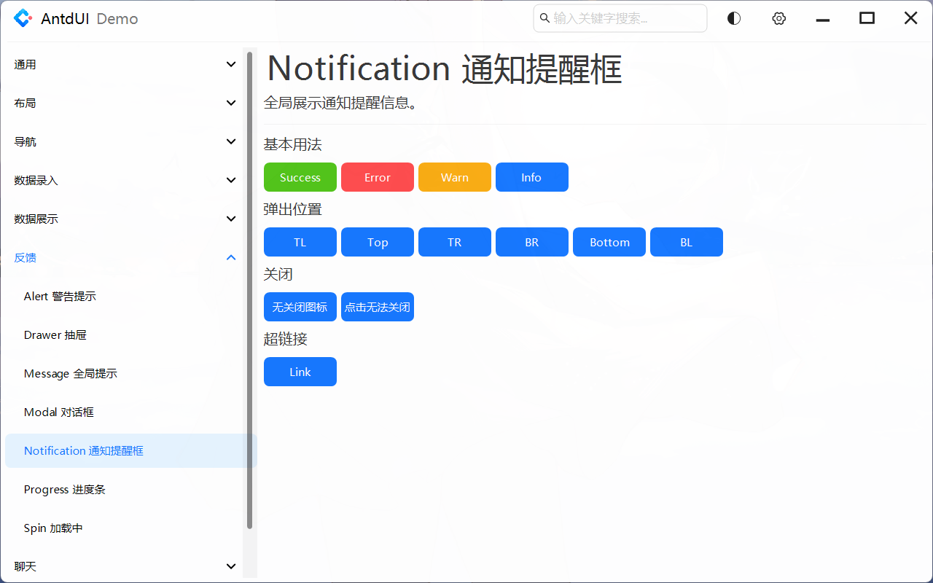Click 点击无法关闭 to show persistent notification
This screenshot has height=583, width=933.
click(x=377, y=307)
